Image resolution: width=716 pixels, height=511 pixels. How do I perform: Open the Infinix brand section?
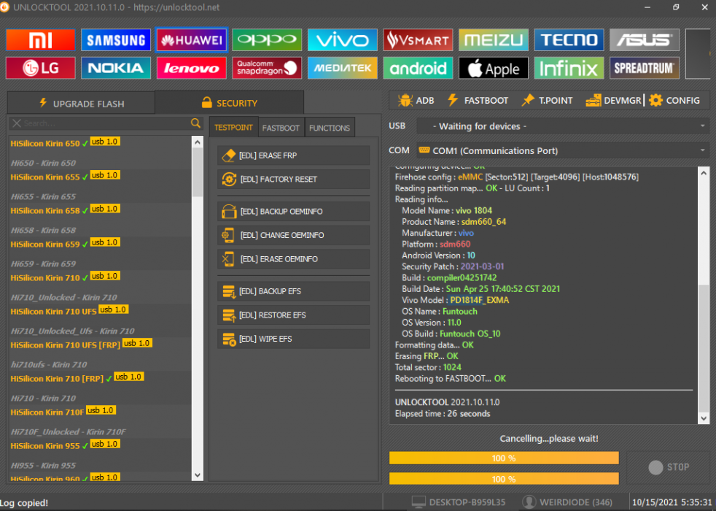click(x=569, y=68)
